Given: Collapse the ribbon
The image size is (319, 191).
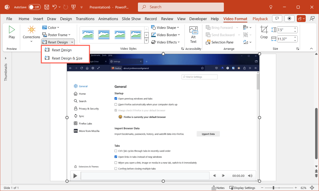Looking at the screenshot, I should [311, 49].
